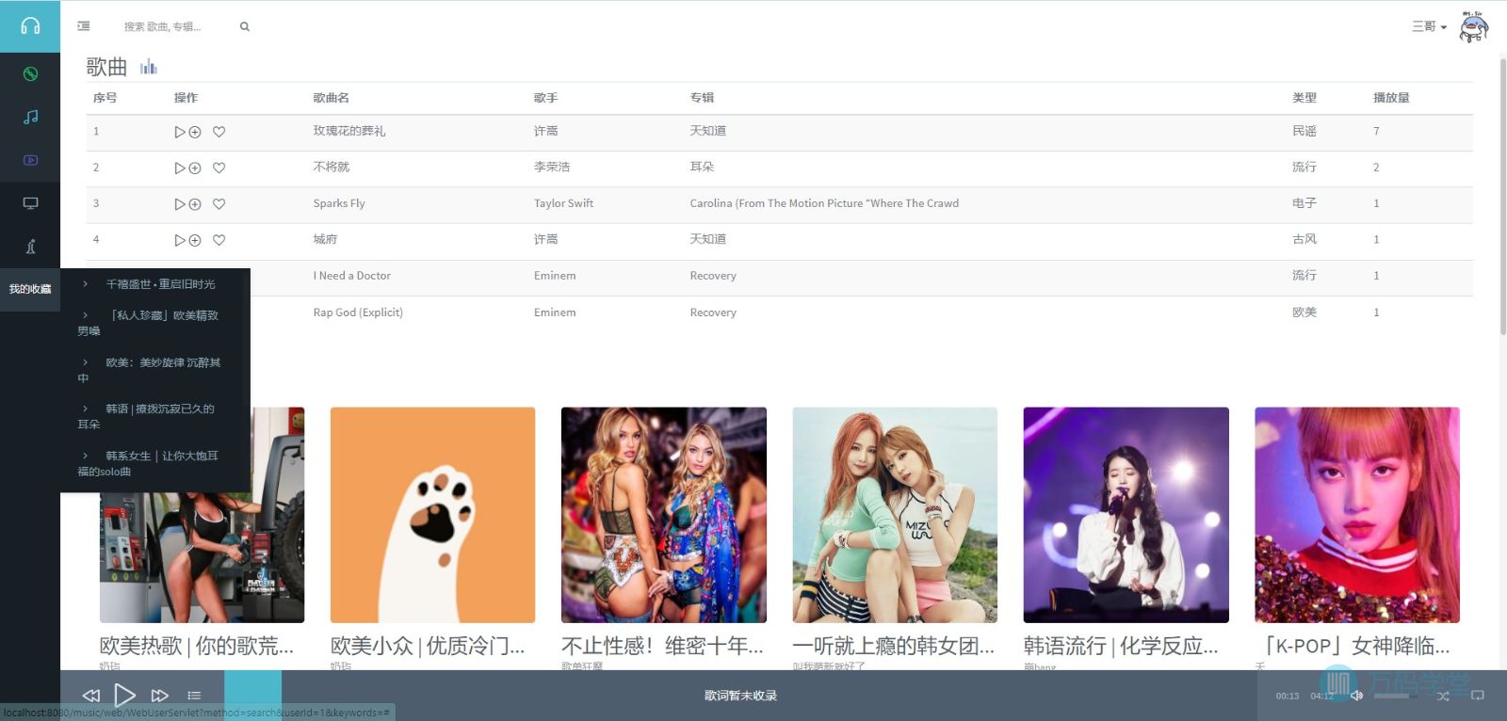Open playlist title 欧美小众 | 优质冷门...
The image size is (1507, 721).
pyautogui.click(x=428, y=646)
